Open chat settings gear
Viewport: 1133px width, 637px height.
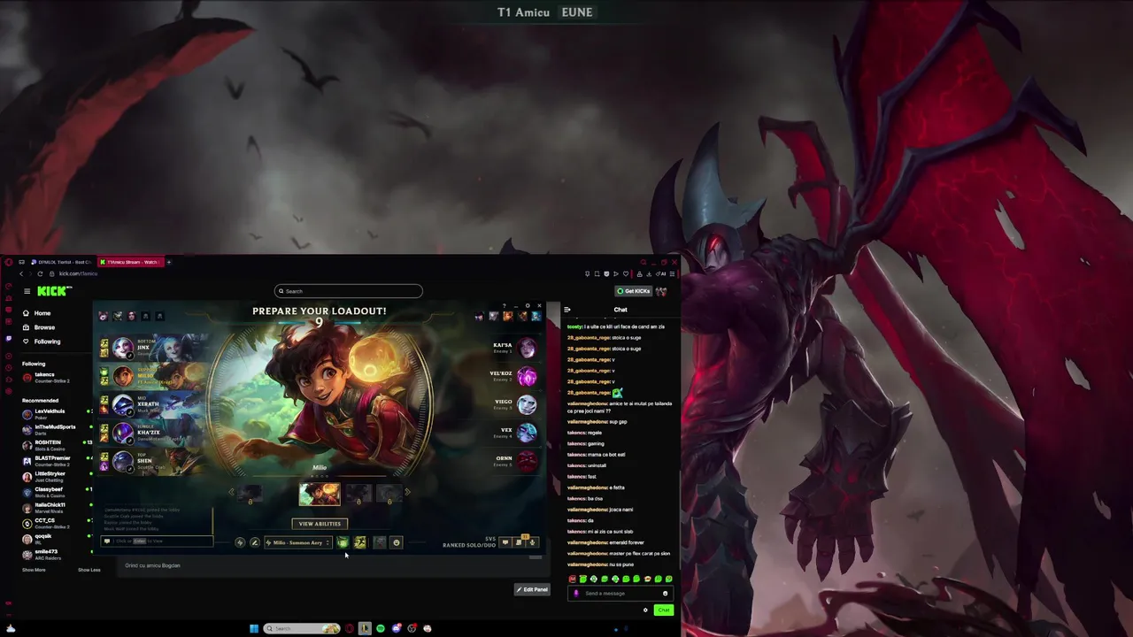tap(645, 610)
